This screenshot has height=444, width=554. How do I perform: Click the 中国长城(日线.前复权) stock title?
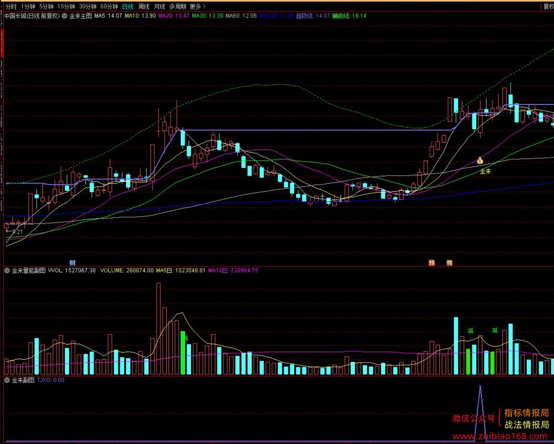click(x=32, y=16)
